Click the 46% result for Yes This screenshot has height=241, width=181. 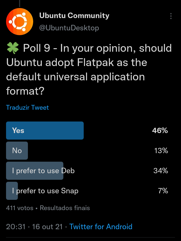[160, 131]
